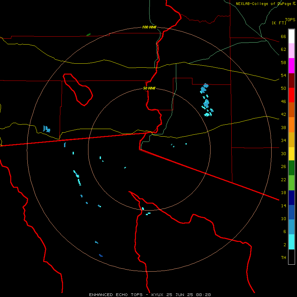Click the 'NEXLAB-College of DuPage' credit text
Screen dimensions: 297x297
tap(264, 4)
